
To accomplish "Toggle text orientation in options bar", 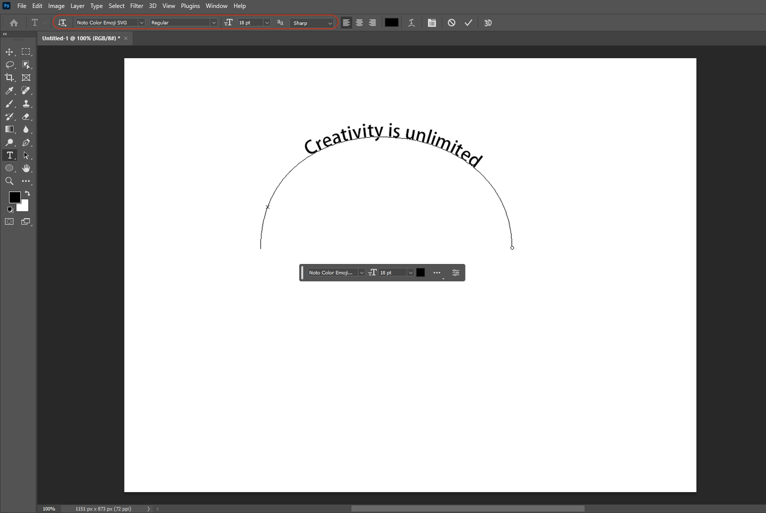I will 62,22.
